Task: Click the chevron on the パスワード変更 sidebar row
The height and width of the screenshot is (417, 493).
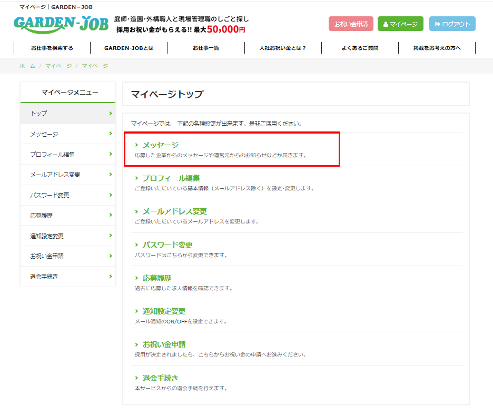Action: [111, 195]
